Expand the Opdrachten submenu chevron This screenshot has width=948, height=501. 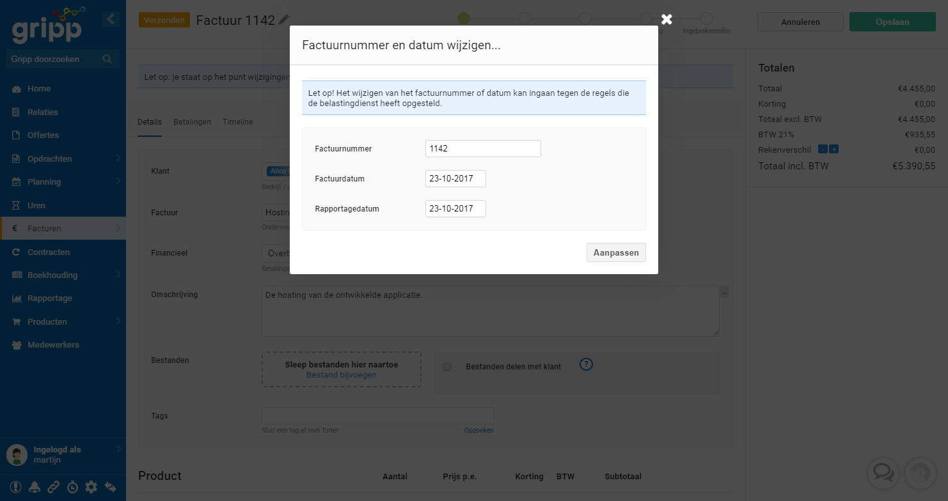pos(118,158)
